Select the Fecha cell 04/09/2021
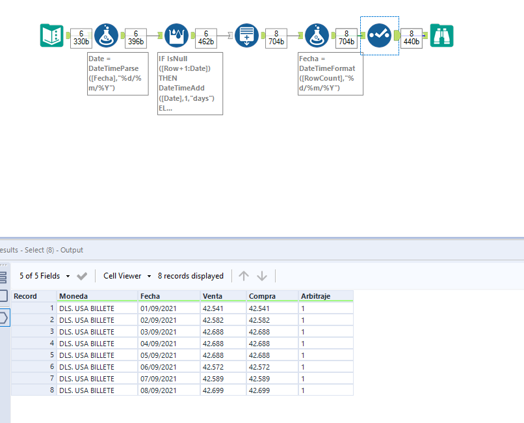524x423 pixels. (169, 344)
